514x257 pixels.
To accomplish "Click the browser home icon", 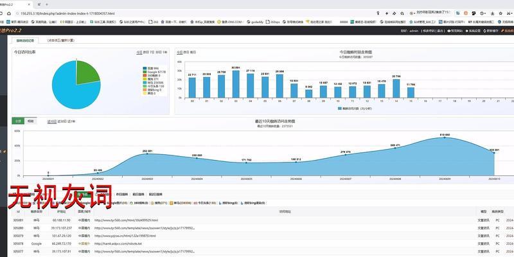I will pyautogui.click(x=9, y=13).
